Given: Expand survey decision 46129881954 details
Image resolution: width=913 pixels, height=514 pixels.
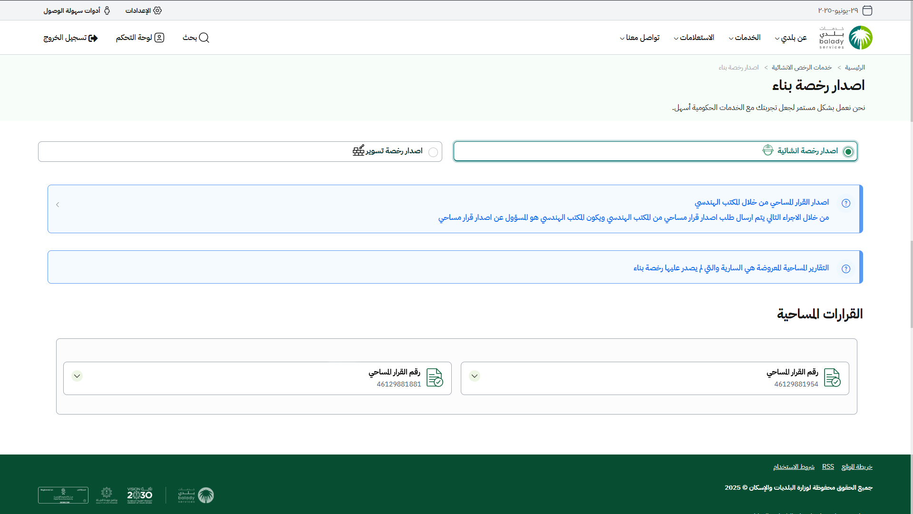Looking at the screenshot, I should [475, 376].
